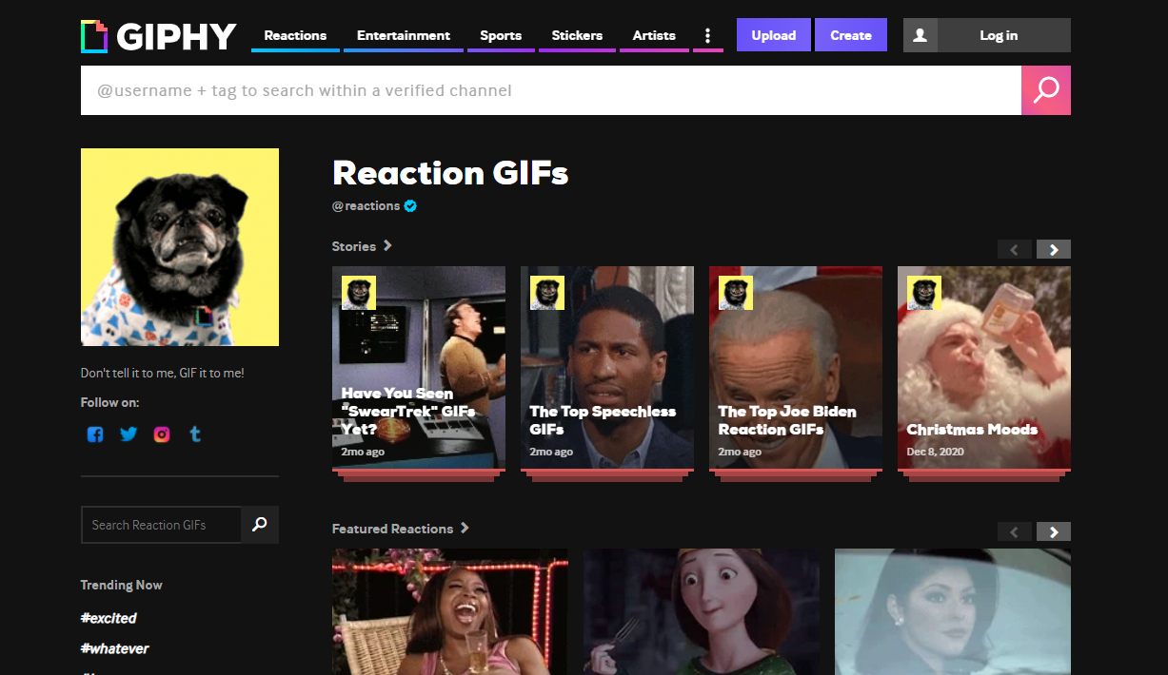Viewport: 1168px width, 675px height.
Task: Go to next Stories with right arrow
Action: coord(1054,249)
